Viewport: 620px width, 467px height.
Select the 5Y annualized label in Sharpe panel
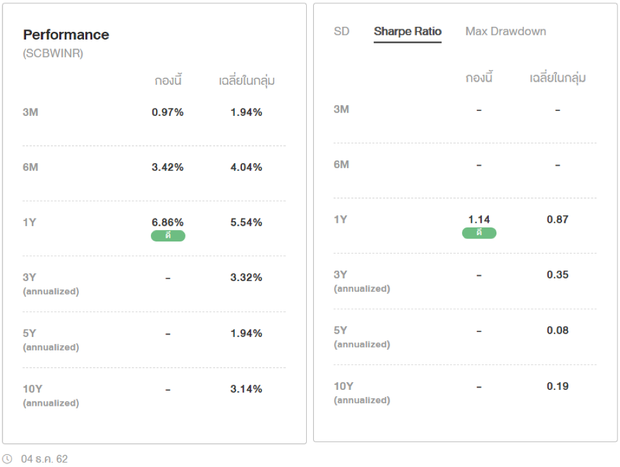[362, 336]
